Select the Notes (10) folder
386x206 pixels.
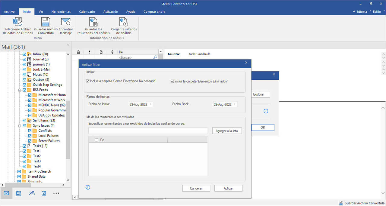[x=40, y=75]
